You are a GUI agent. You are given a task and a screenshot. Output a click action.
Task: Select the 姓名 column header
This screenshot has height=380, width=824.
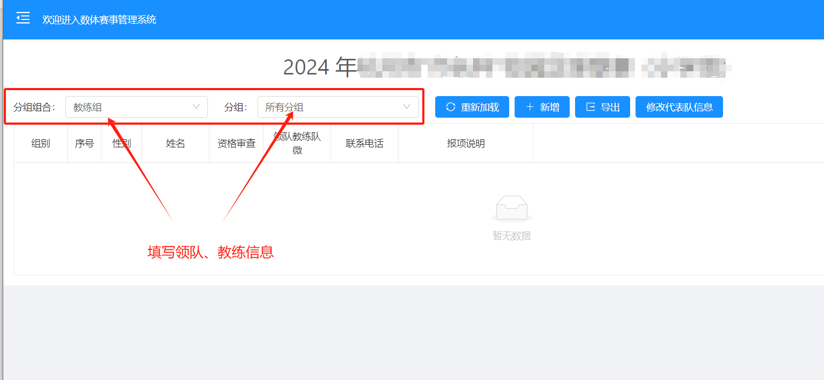(175, 143)
